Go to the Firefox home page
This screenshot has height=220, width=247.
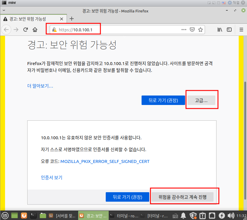(35, 30)
